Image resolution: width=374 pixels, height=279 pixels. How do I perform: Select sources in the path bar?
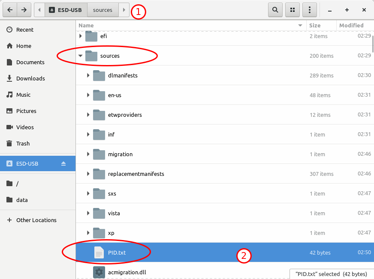pos(103,10)
